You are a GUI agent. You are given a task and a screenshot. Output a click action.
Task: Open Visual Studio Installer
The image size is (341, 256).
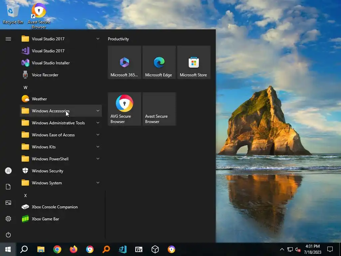(61, 63)
